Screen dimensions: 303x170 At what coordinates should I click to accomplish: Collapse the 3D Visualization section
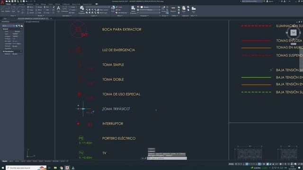point(21,51)
